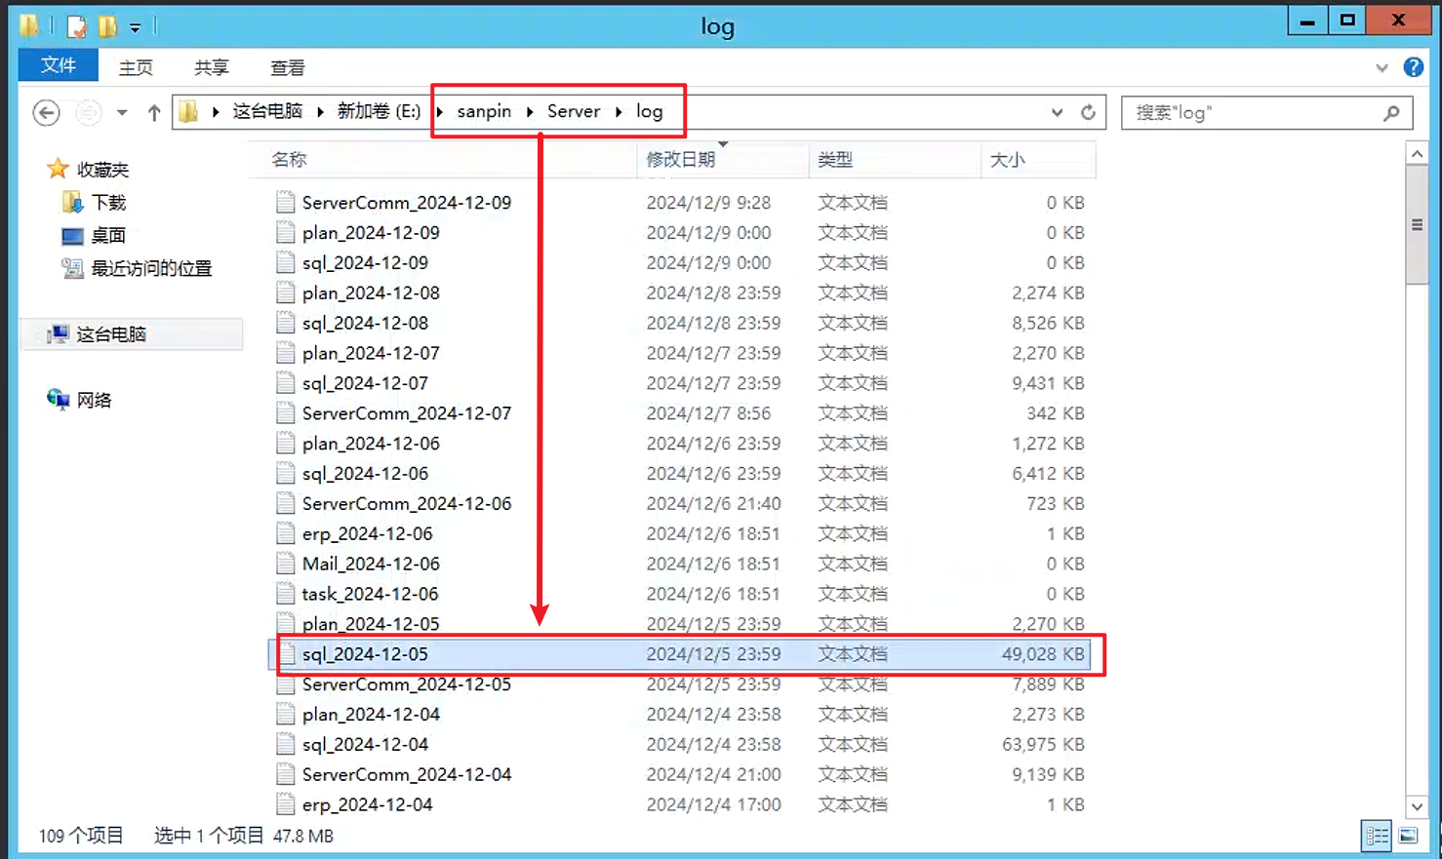The width and height of the screenshot is (1442, 859).
Task: Sort by 类型 column header
Action: (895, 160)
